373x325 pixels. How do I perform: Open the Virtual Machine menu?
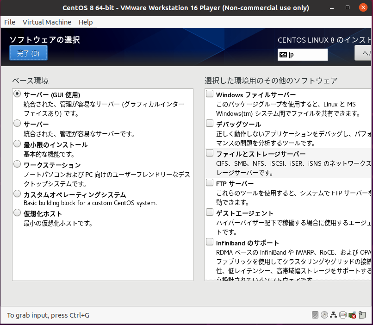pos(47,22)
